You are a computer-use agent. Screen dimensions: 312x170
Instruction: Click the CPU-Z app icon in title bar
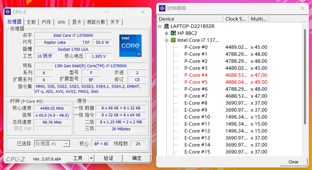point(8,12)
